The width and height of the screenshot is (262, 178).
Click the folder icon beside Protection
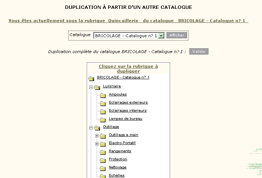pyautogui.click(x=103, y=160)
